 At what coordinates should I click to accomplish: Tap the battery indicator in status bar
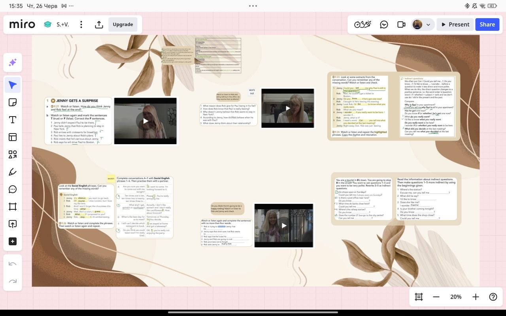(492, 6)
